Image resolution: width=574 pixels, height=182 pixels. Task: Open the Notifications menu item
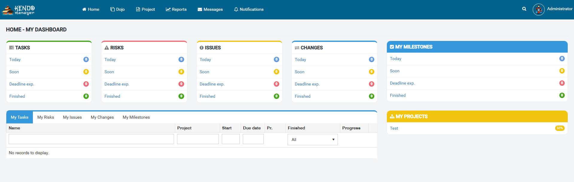tap(249, 9)
